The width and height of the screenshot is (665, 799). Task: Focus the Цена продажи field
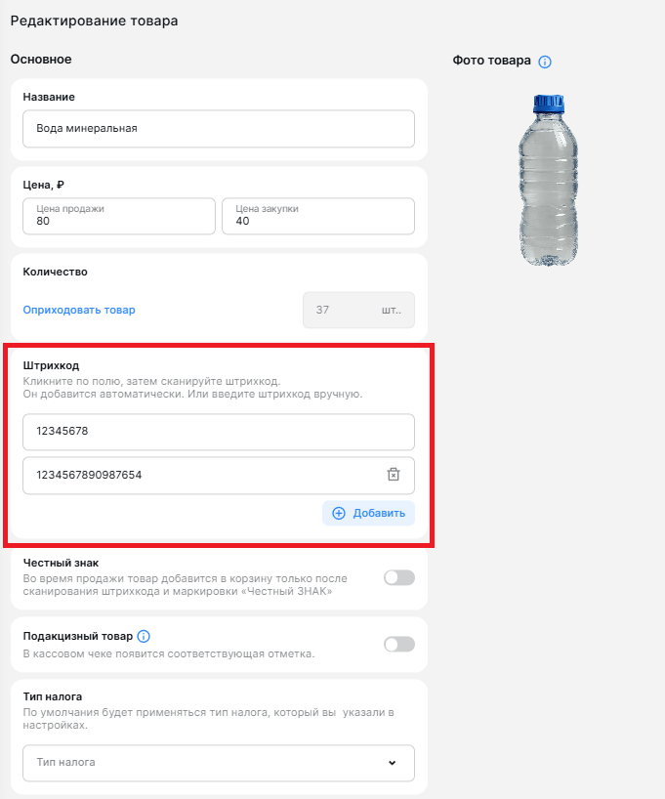(x=119, y=216)
